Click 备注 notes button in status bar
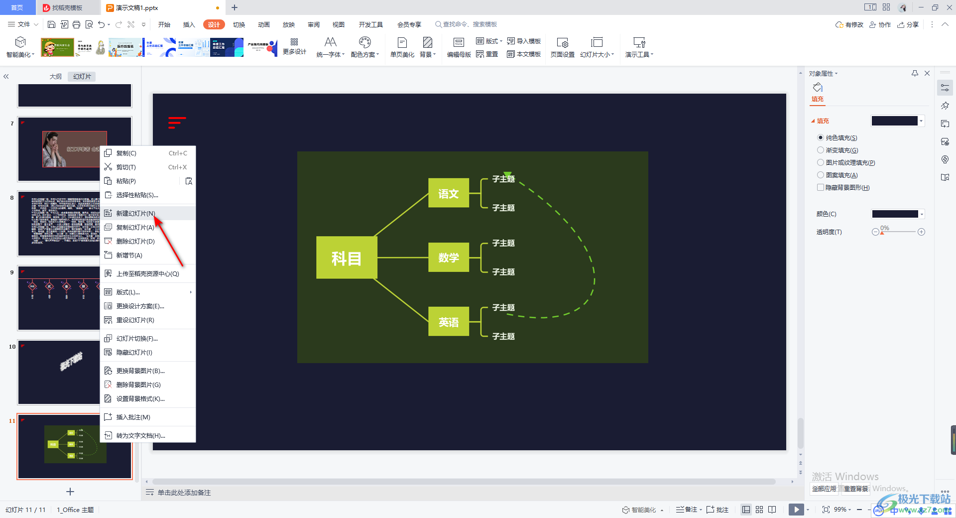956x518 pixels. click(x=687, y=510)
